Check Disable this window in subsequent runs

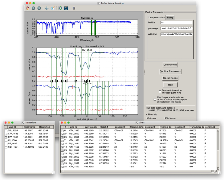click(x=160, y=92)
